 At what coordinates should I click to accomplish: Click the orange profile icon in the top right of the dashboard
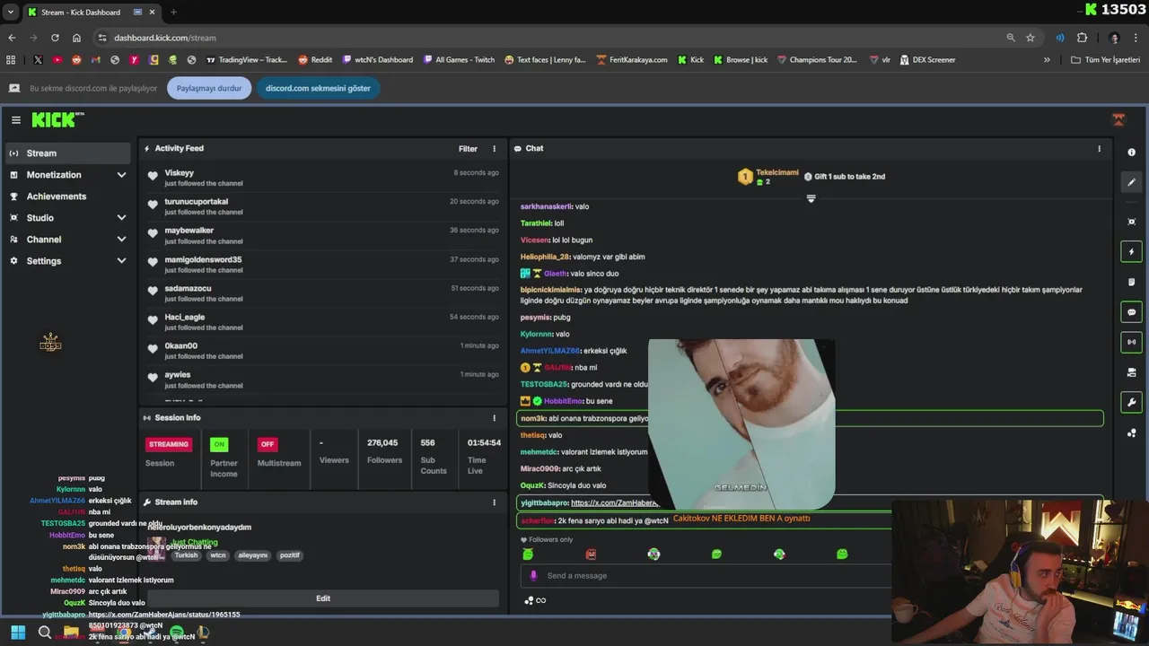coord(1118,119)
